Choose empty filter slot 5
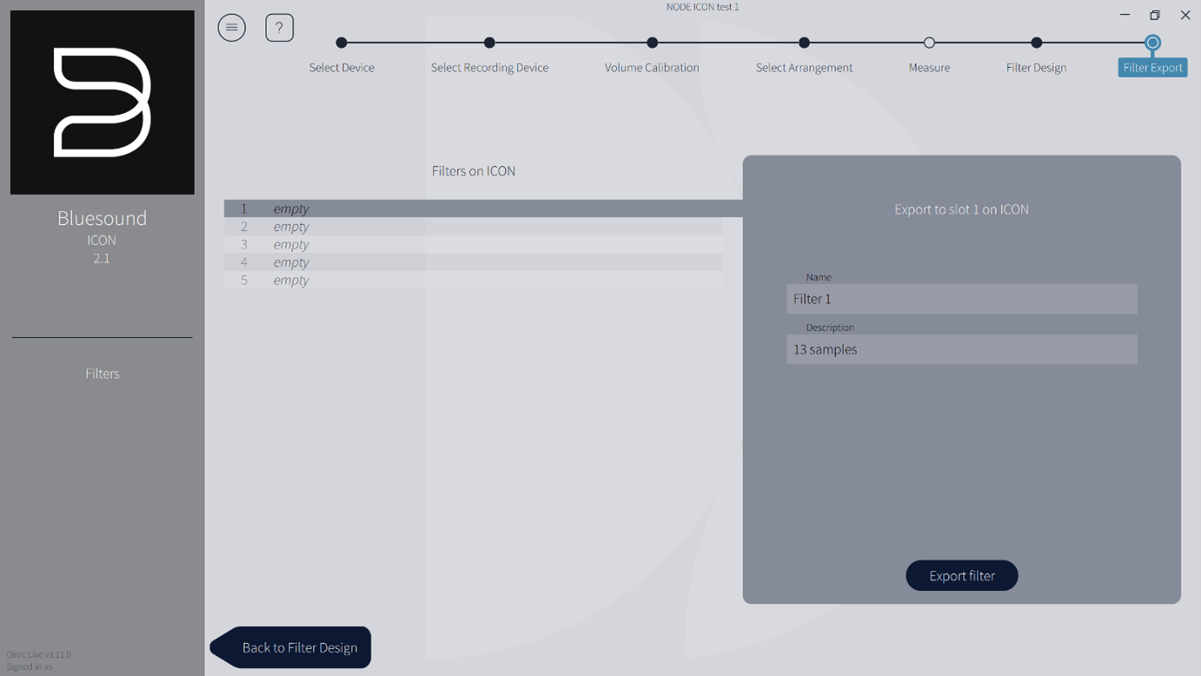 point(474,280)
